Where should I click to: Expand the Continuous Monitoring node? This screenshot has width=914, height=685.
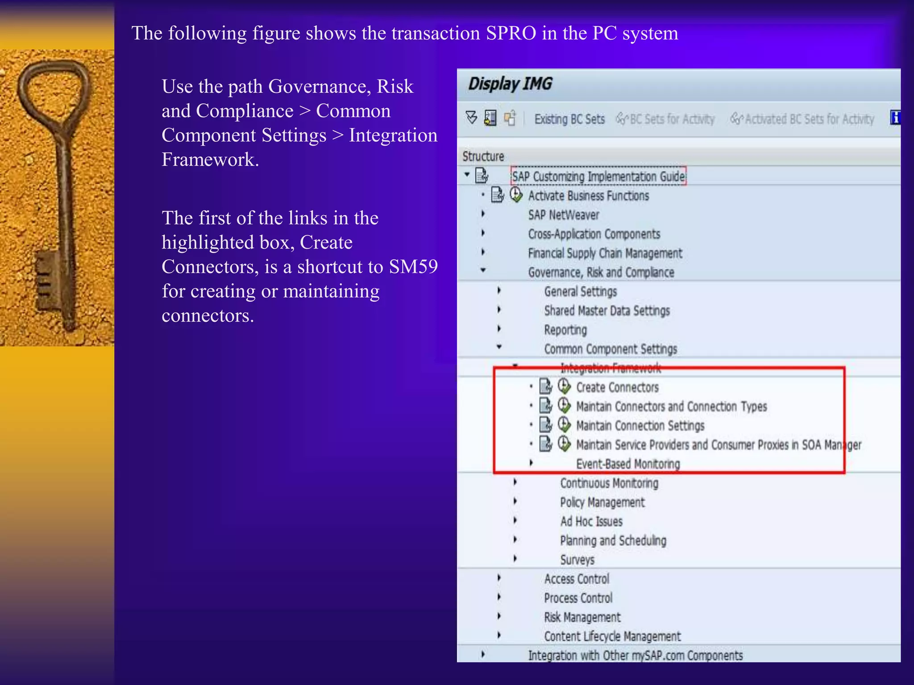click(515, 483)
